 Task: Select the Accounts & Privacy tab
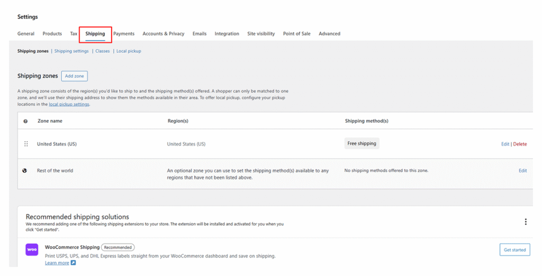(163, 34)
